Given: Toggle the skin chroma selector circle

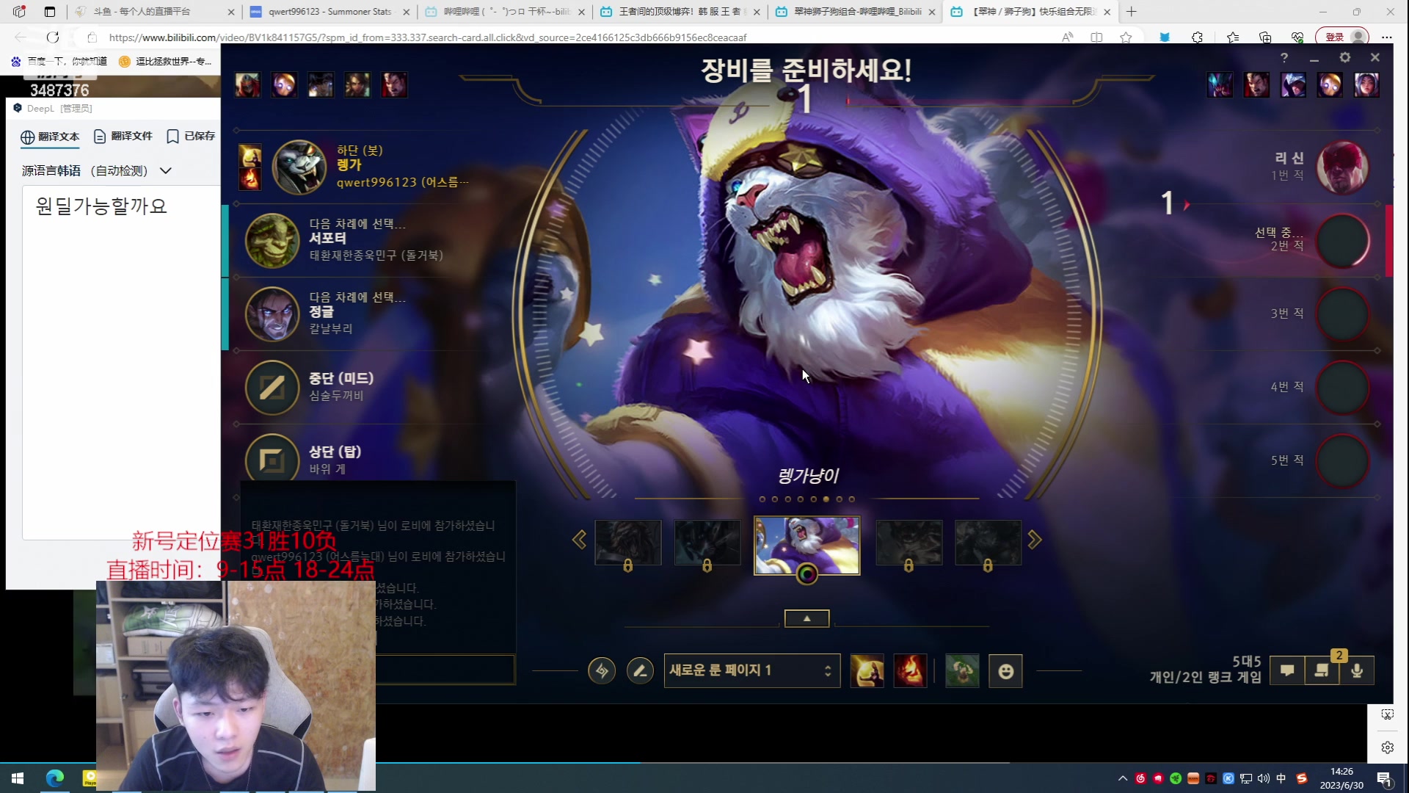Looking at the screenshot, I should point(807,574).
